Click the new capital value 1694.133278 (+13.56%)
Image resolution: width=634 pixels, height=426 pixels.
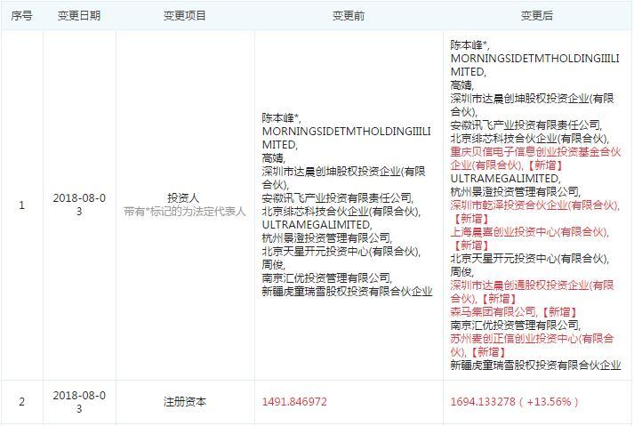[x=515, y=402]
